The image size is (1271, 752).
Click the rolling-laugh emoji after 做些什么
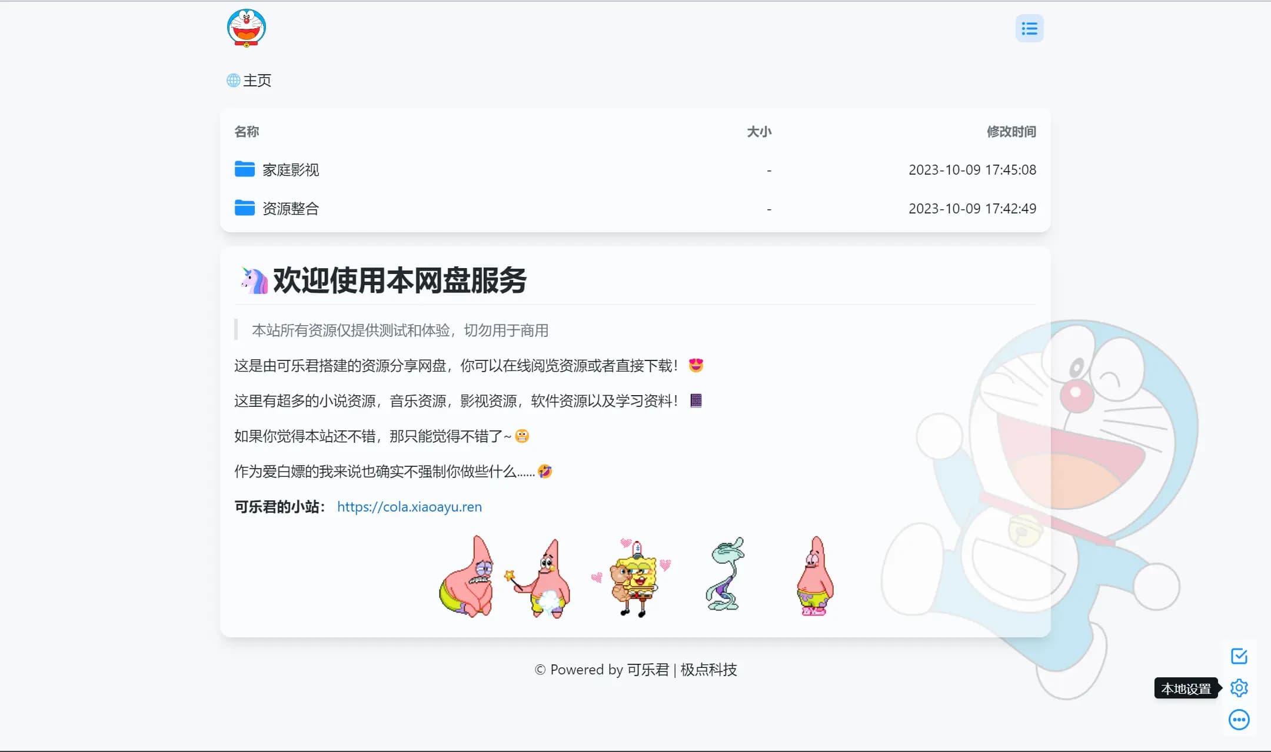coord(545,472)
